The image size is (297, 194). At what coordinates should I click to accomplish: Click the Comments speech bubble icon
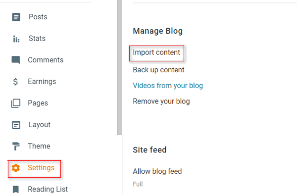16,60
